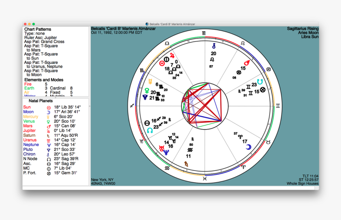Click the Uranus glyph in planets list
341x220 pixels.
point(48,141)
